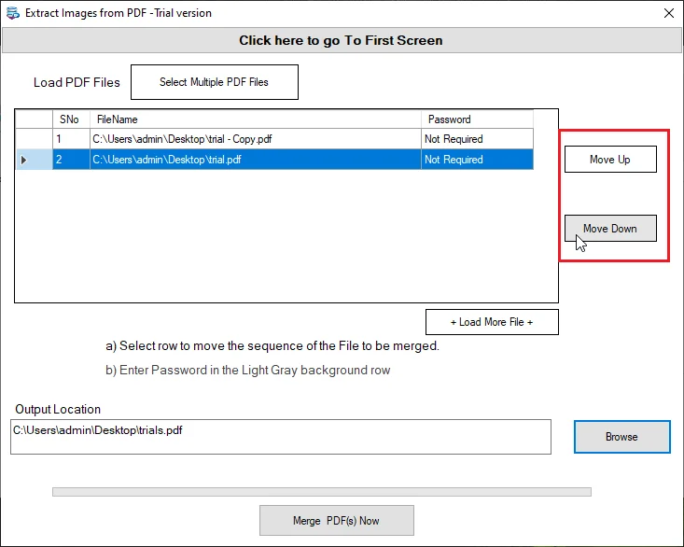Click the 'Load PDF Files' label
The image size is (684, 547).
(x=77, y=82)
